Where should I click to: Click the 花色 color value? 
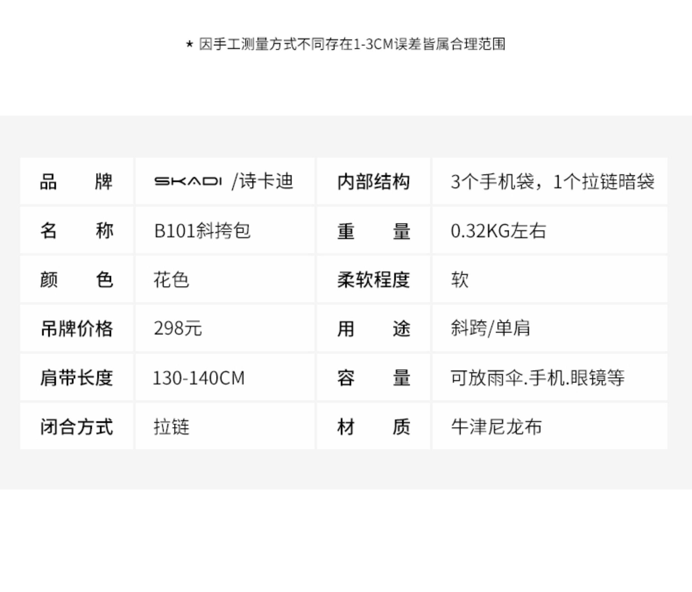[171, 280]
